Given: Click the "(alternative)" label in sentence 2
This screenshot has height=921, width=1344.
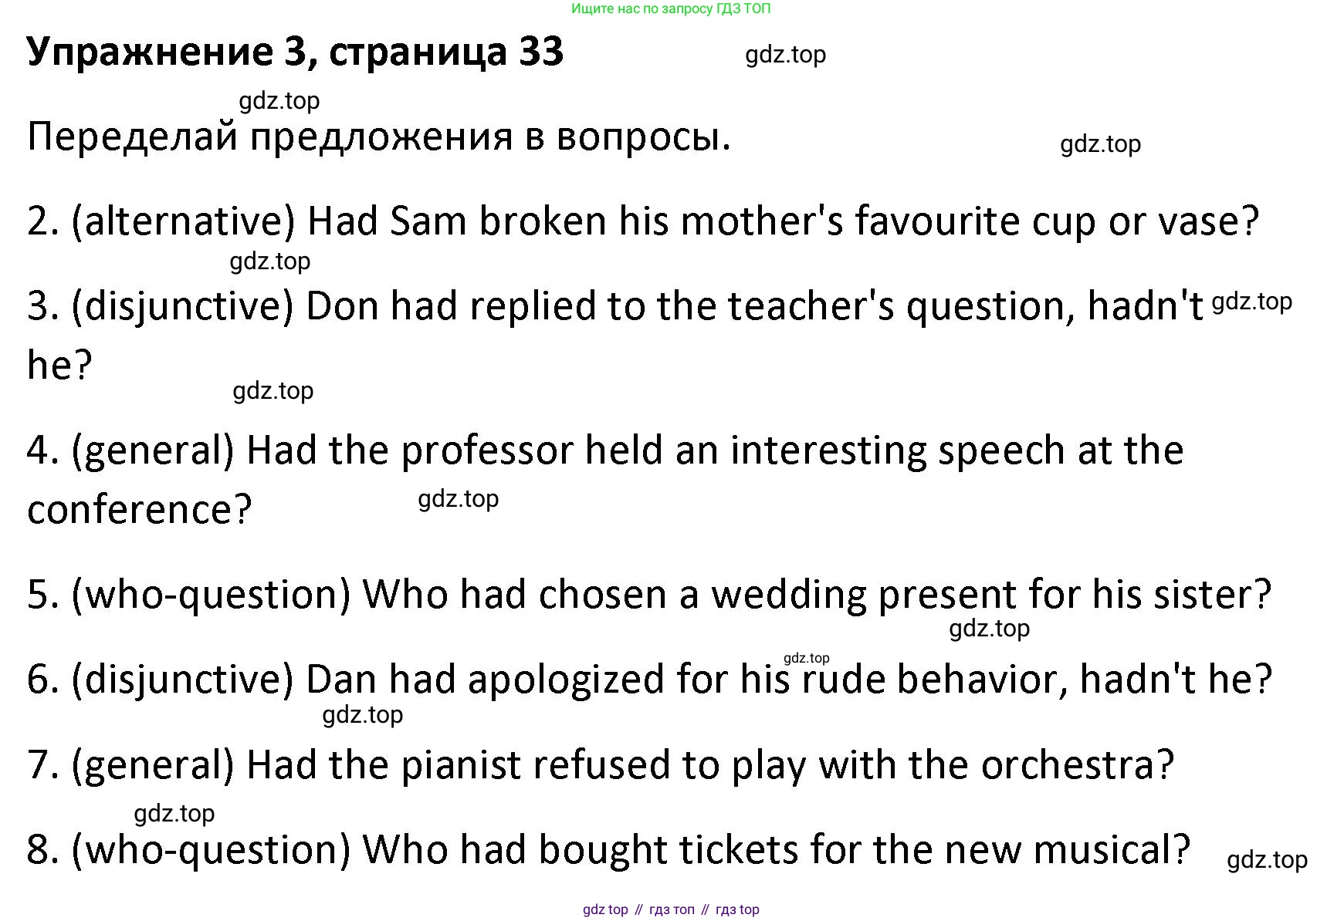Looking at the screenshot, I should click(183, 221).
